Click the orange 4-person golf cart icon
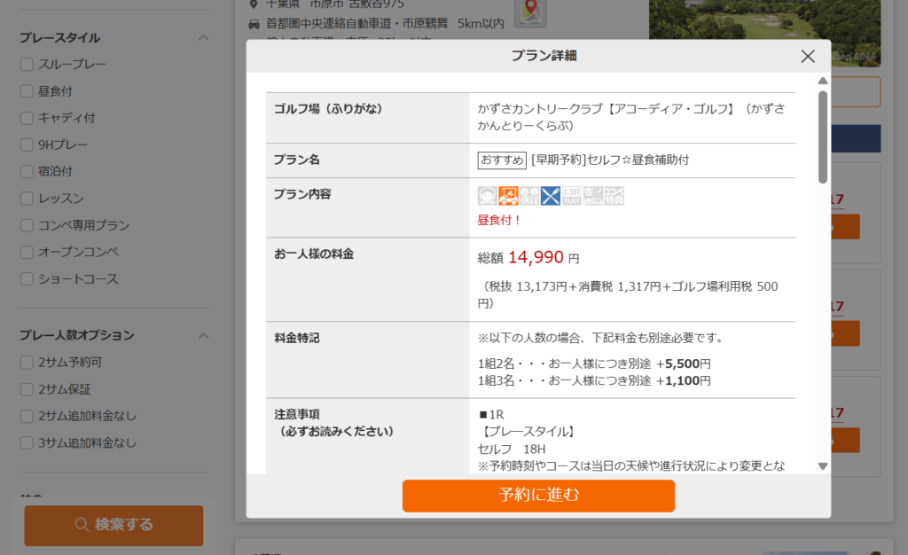 508,196
